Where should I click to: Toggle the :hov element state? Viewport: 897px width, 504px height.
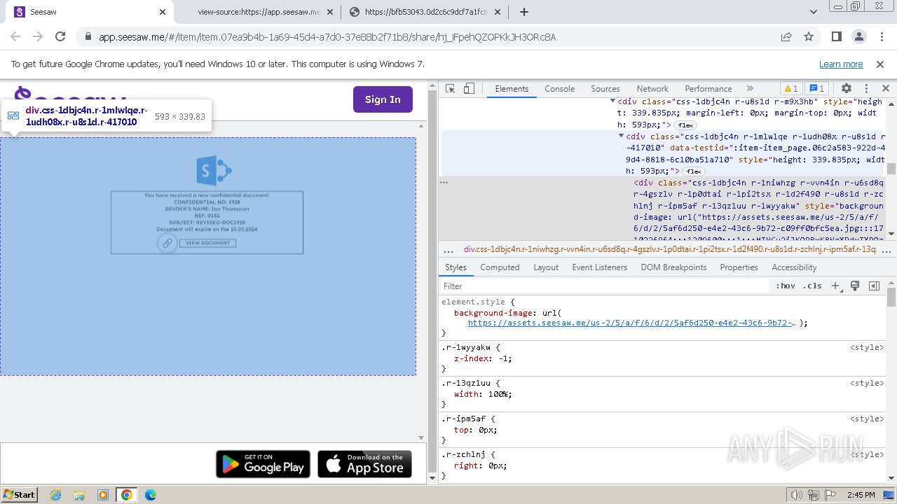click(786, 286)
